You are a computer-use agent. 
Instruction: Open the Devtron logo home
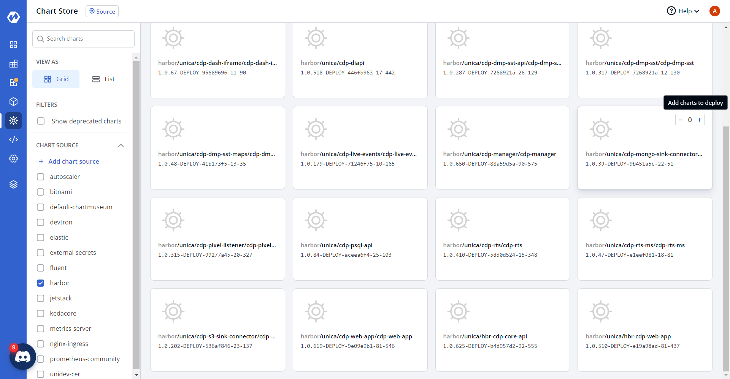coord(13,17)
